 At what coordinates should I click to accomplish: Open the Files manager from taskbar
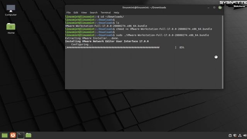point(28,135)
